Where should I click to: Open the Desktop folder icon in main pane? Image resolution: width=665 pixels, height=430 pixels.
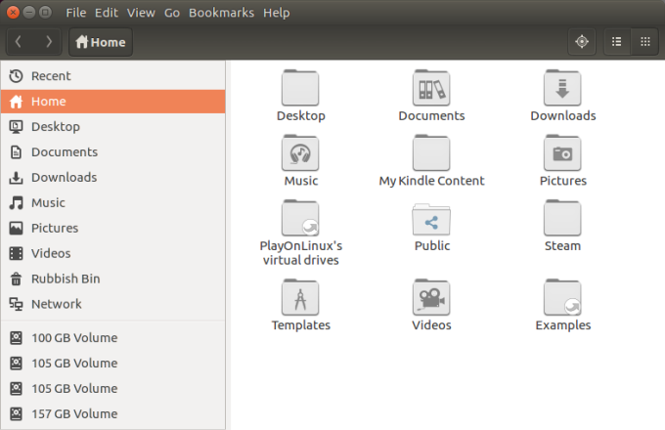point(300,88)
